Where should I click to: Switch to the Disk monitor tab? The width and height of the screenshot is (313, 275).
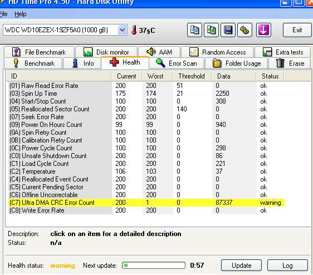click(106, 52)
